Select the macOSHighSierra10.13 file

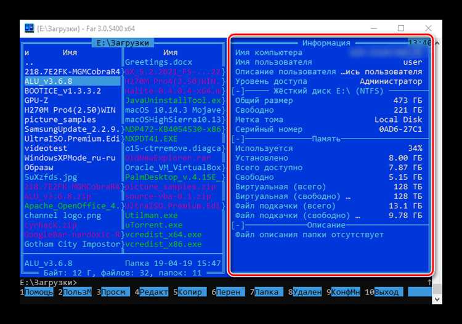coord(173,119)
